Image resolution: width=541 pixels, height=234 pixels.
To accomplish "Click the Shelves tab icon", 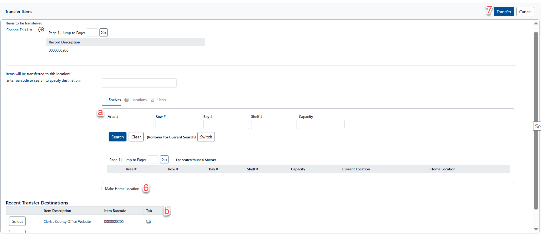I will click(x=104, y=100).
